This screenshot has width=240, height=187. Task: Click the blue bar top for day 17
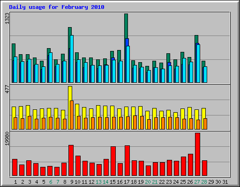pyautogui.click(x=127, y=42)
